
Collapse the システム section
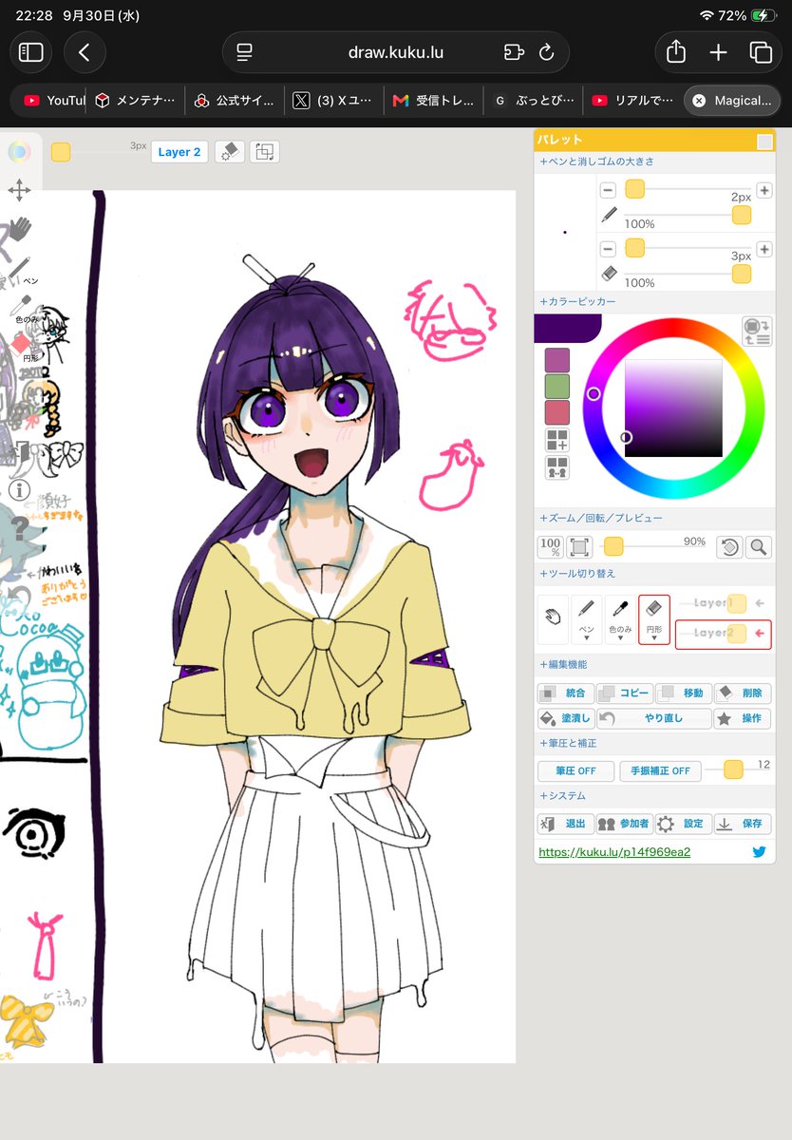pos(563,796)
